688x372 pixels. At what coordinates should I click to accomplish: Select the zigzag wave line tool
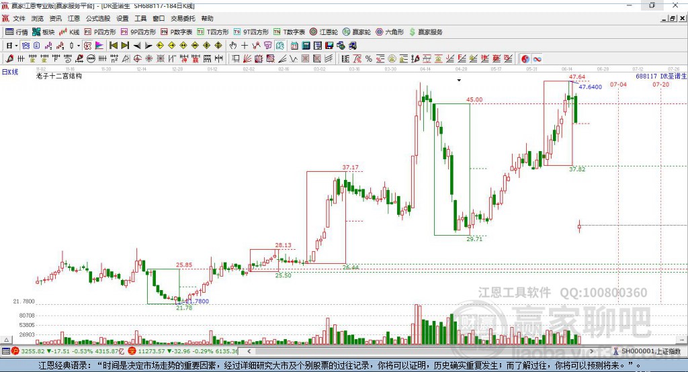[x=293, y=59]
